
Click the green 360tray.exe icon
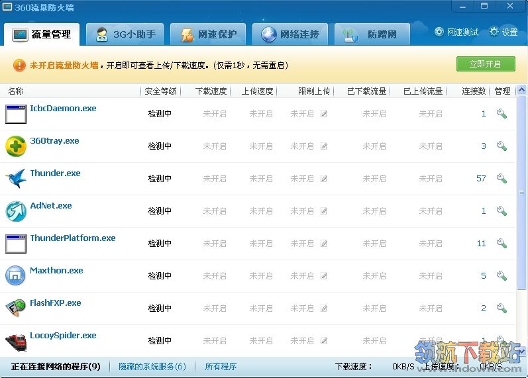pos(16,146)
